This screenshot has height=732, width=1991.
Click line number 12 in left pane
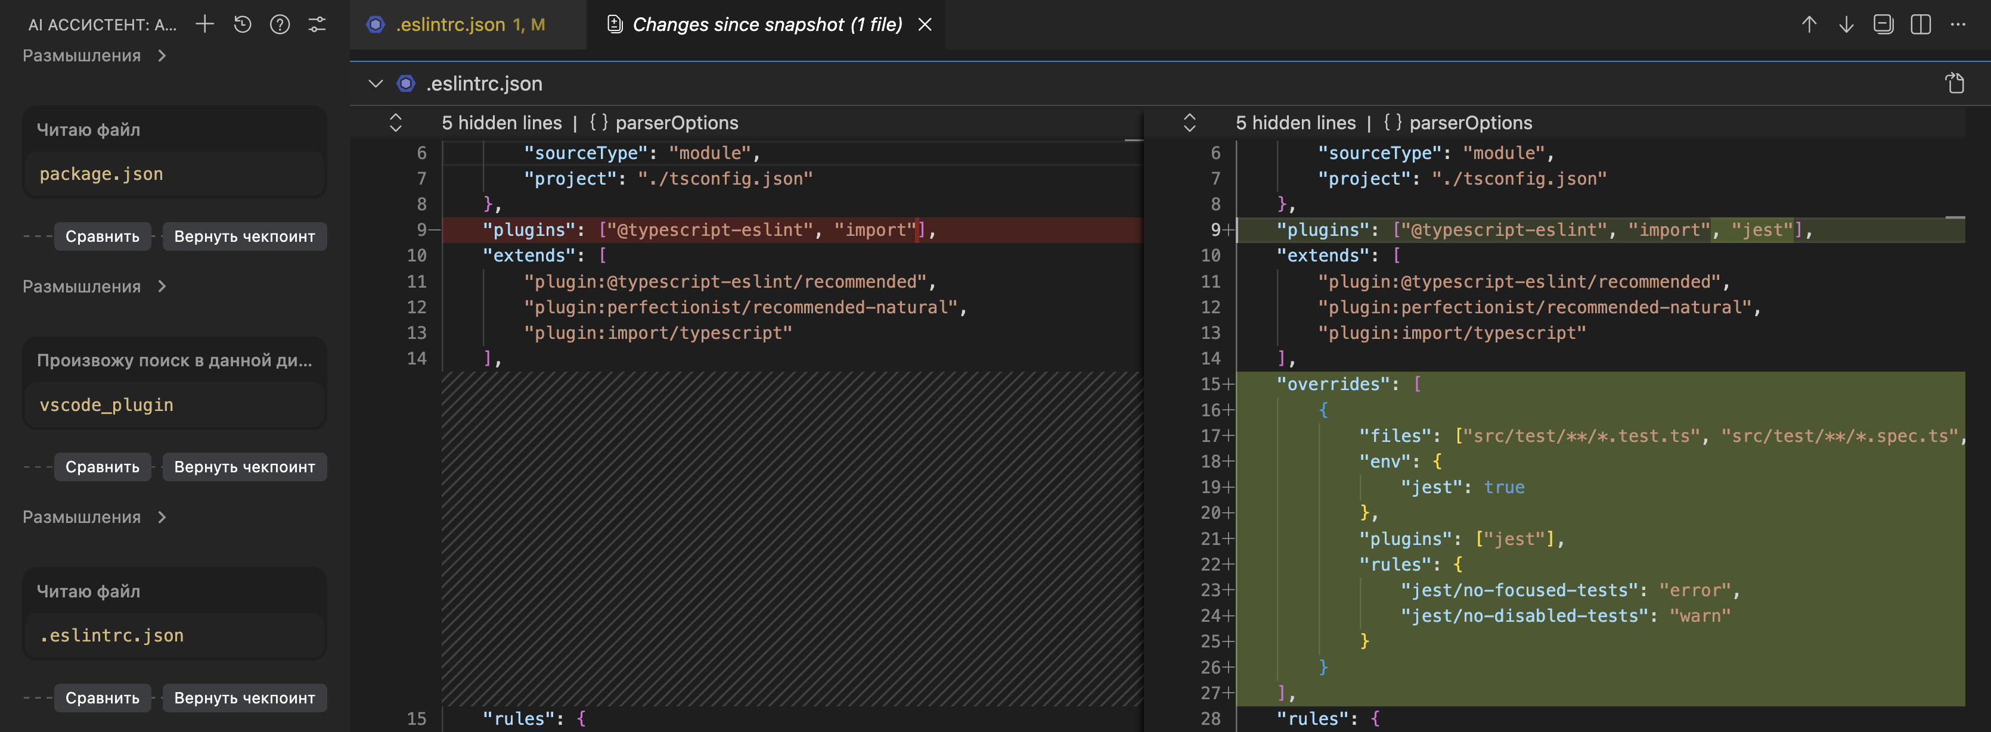coord(417,307)
